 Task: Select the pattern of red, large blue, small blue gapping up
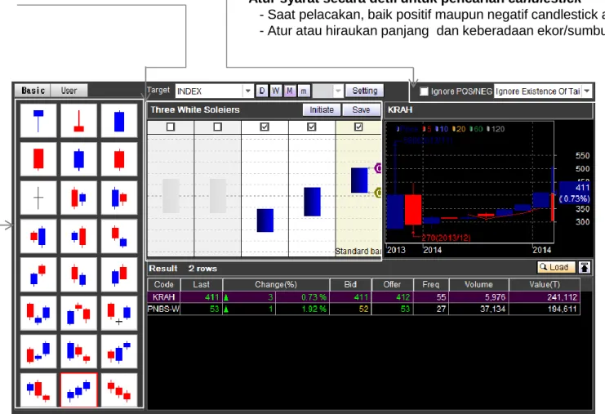(119, 352)
